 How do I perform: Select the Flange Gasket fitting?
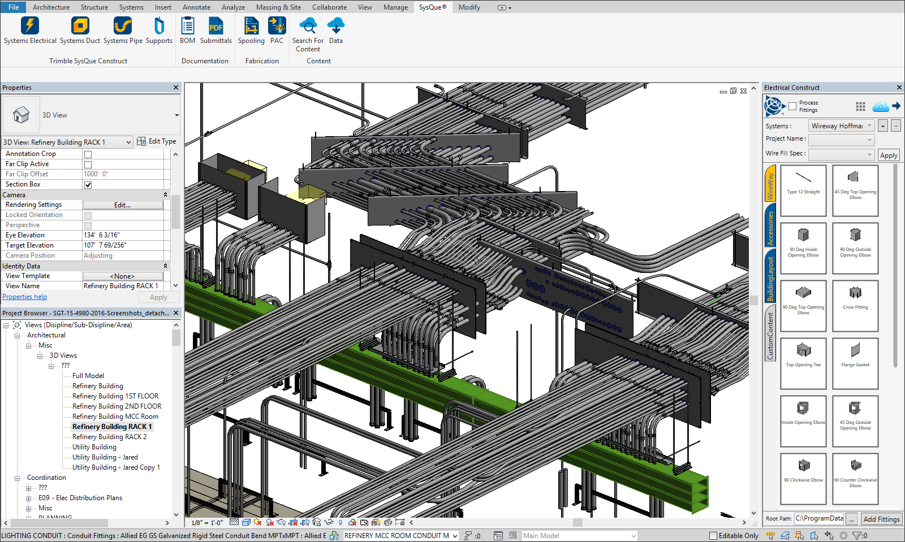tap(855, 363)
